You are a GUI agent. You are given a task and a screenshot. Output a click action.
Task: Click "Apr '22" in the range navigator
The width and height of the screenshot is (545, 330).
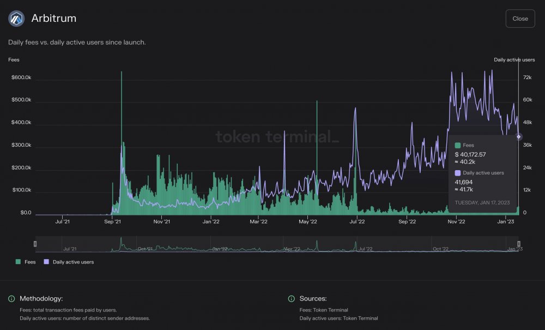click(x=292, y=249)
